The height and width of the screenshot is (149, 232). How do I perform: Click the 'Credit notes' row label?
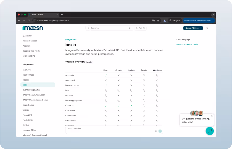(x=71, y=116)
